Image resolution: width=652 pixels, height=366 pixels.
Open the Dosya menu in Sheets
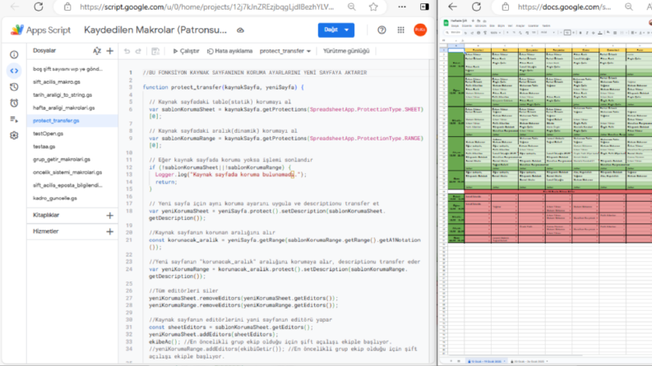[455, 25]
